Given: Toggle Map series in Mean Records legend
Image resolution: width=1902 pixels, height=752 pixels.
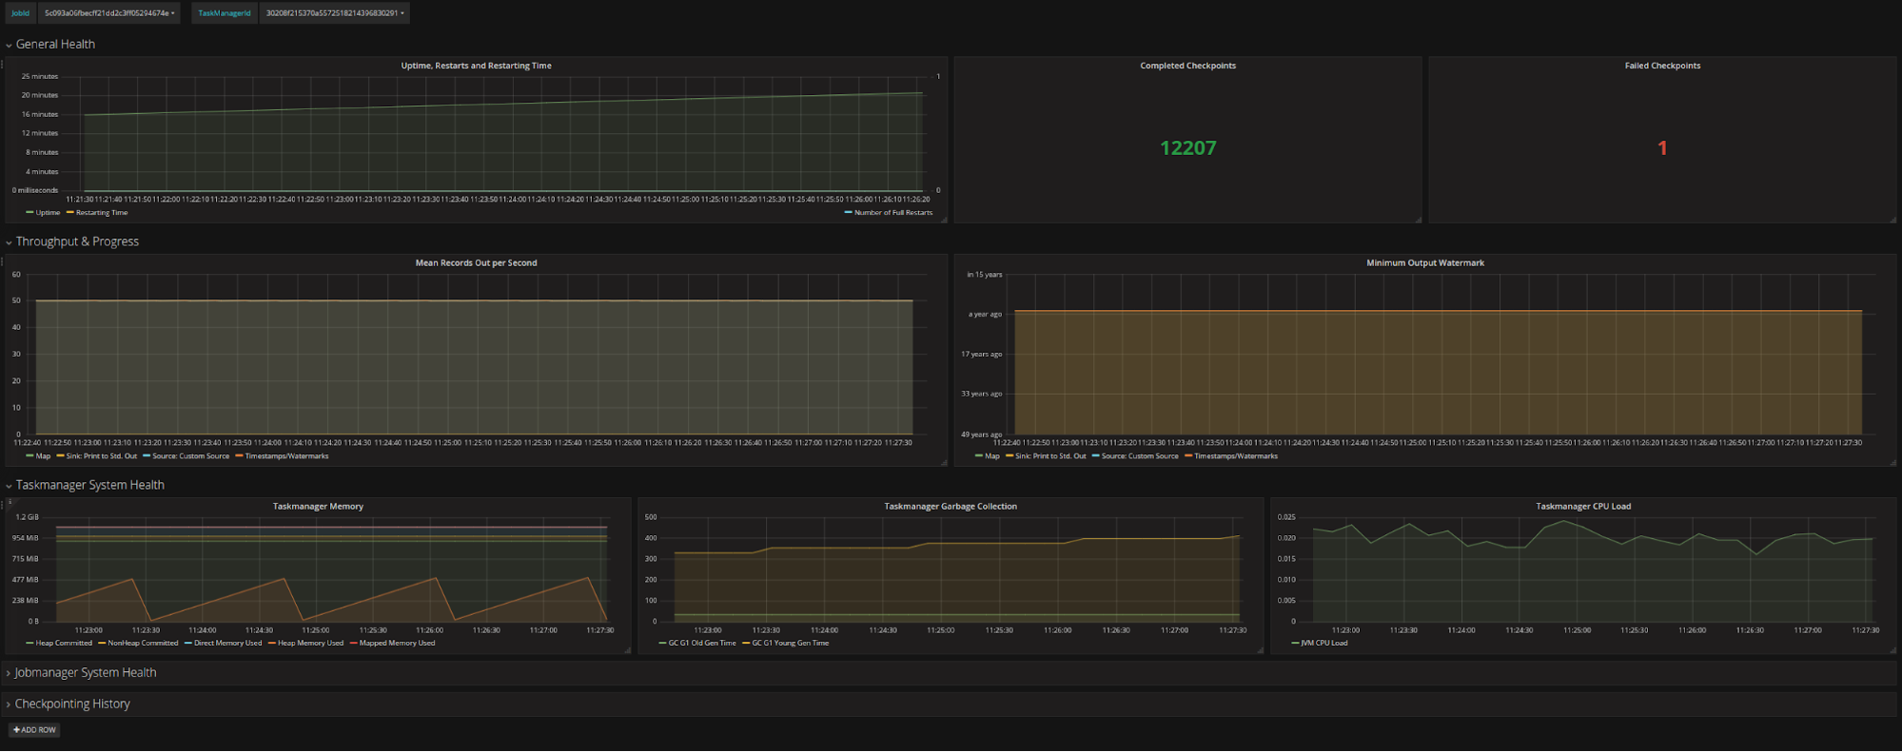Looking at the screenshot, I should [43, 456].
